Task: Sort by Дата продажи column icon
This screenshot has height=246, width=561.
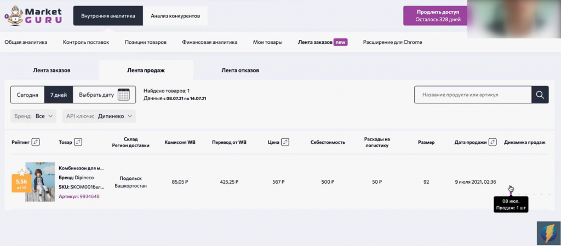Action: [493, 142]
